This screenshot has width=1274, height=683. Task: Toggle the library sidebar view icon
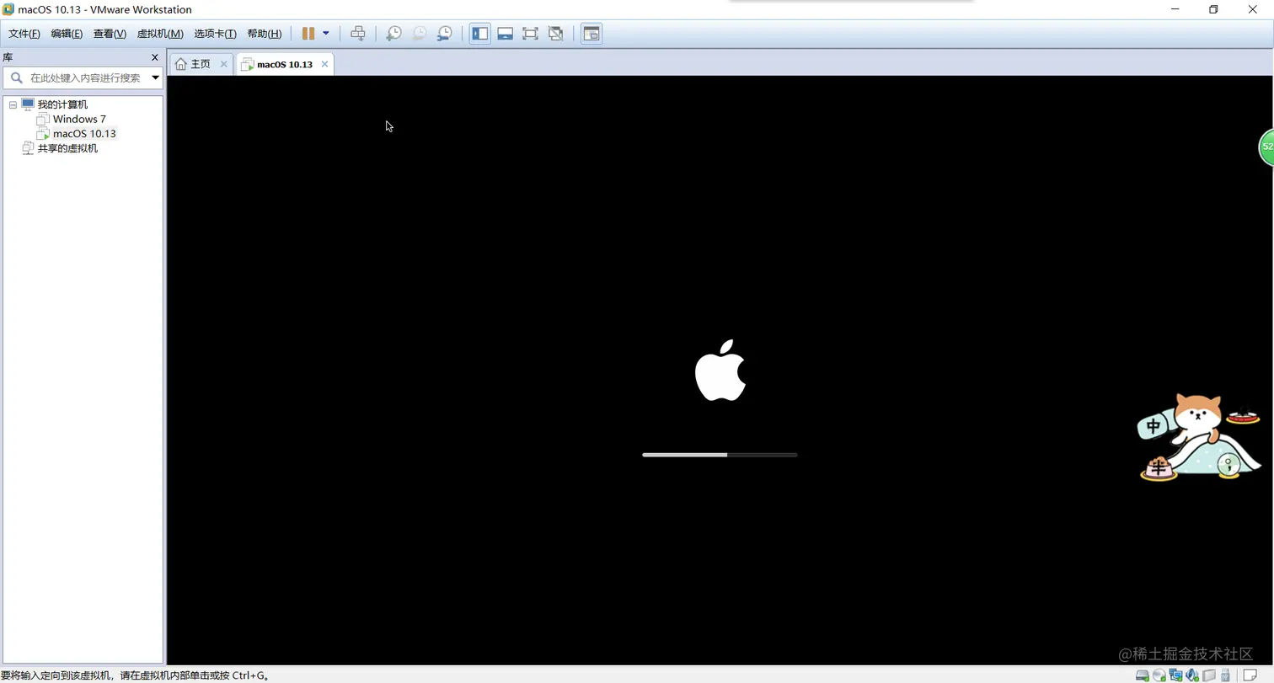click(x=480, y=34)
